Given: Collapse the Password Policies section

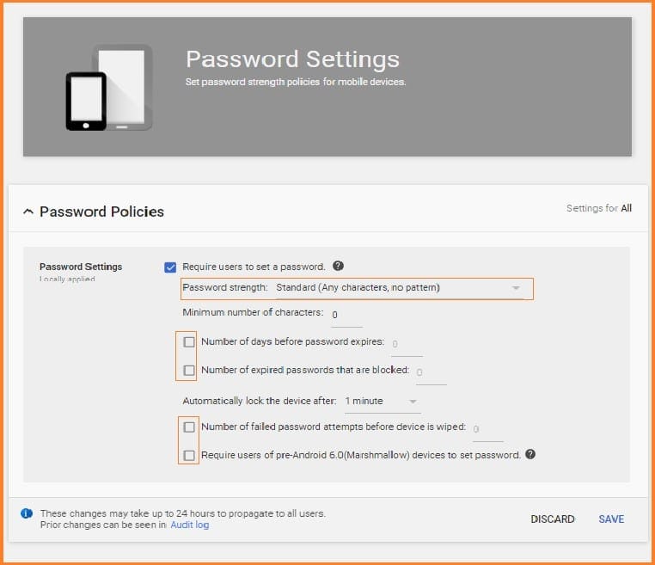Looking at the screenshot, I should pyautogui.click(x=28, y=212).
